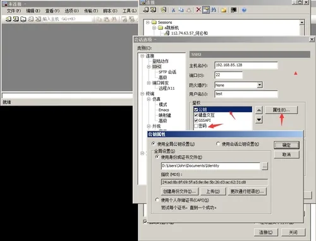This screenshot has width=316, height=241.
Task: Click the New Session icon in Connect dialog
Action: pos(164,9)
